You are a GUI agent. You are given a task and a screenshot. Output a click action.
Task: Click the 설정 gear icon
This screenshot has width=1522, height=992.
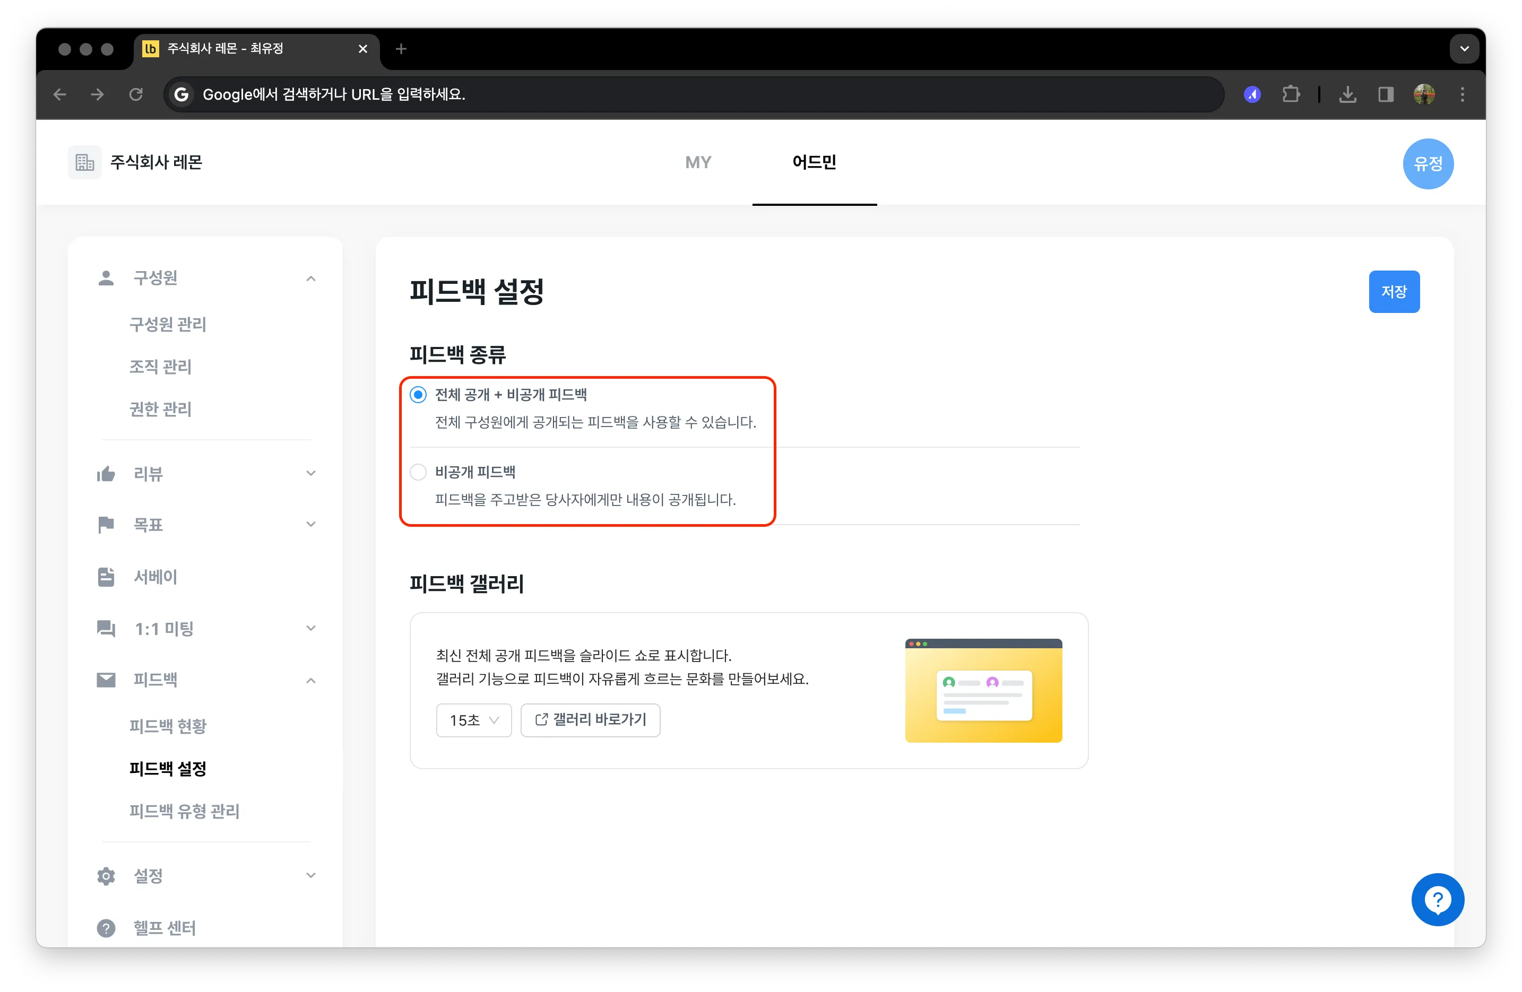click(x=106, y=876)
